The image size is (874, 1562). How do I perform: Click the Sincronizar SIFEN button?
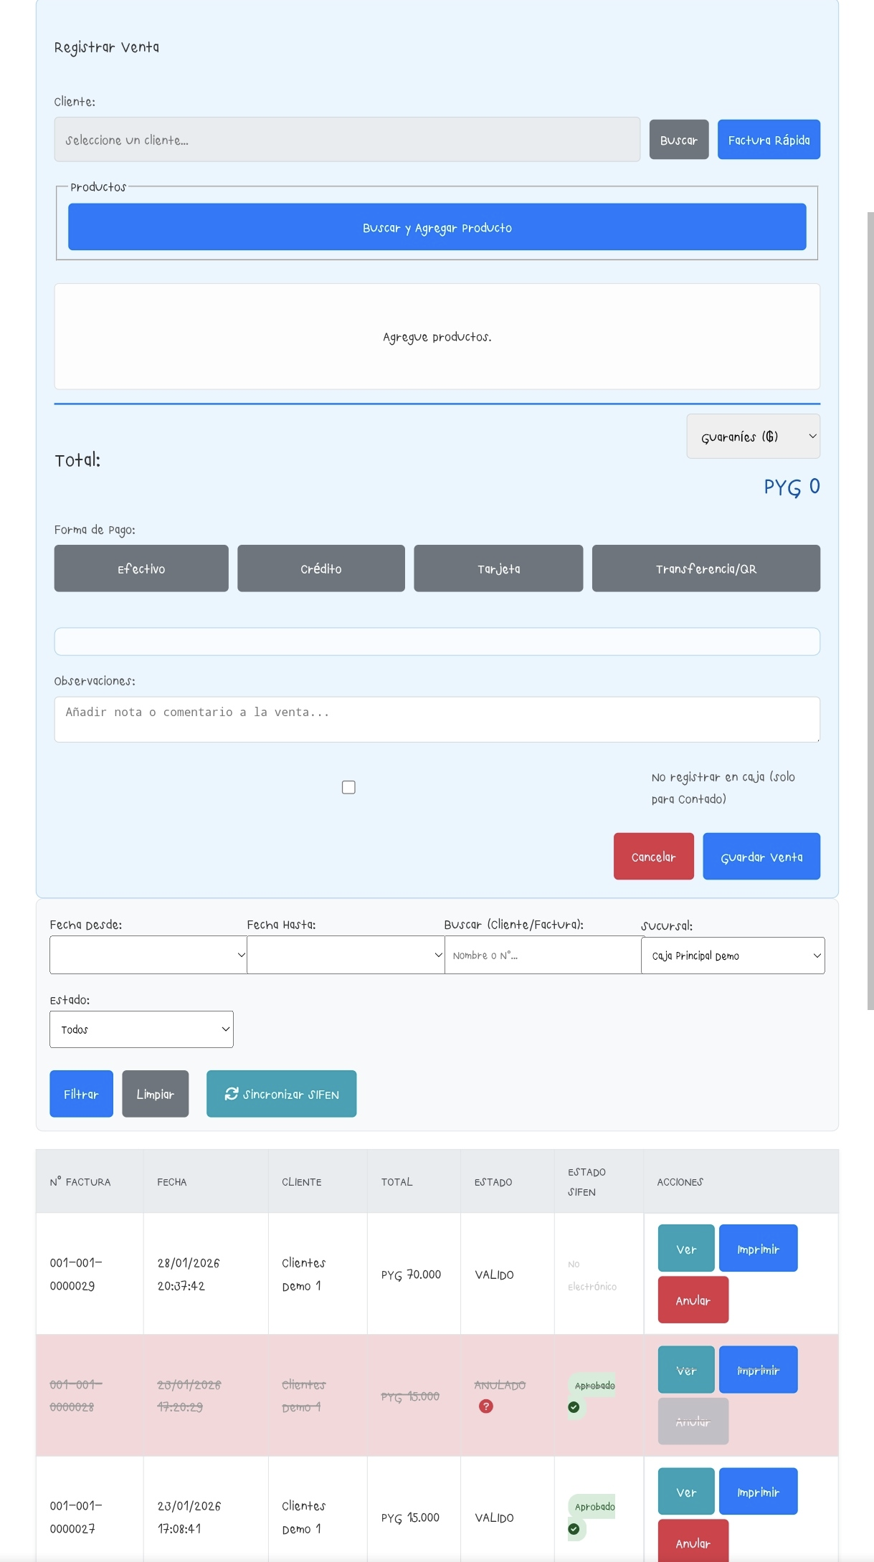pyautogui.click(x=281, y=1094)
